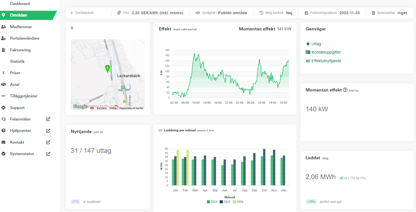Click the Medlemmar people icon in sidebar
Viewport: 416px width, 212px height.
click(4, 27)
